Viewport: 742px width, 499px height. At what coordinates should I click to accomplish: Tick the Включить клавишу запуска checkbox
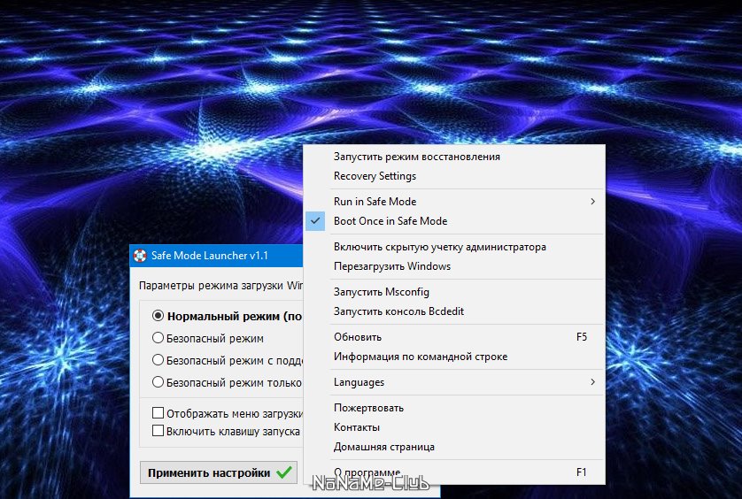click(158, 431)
